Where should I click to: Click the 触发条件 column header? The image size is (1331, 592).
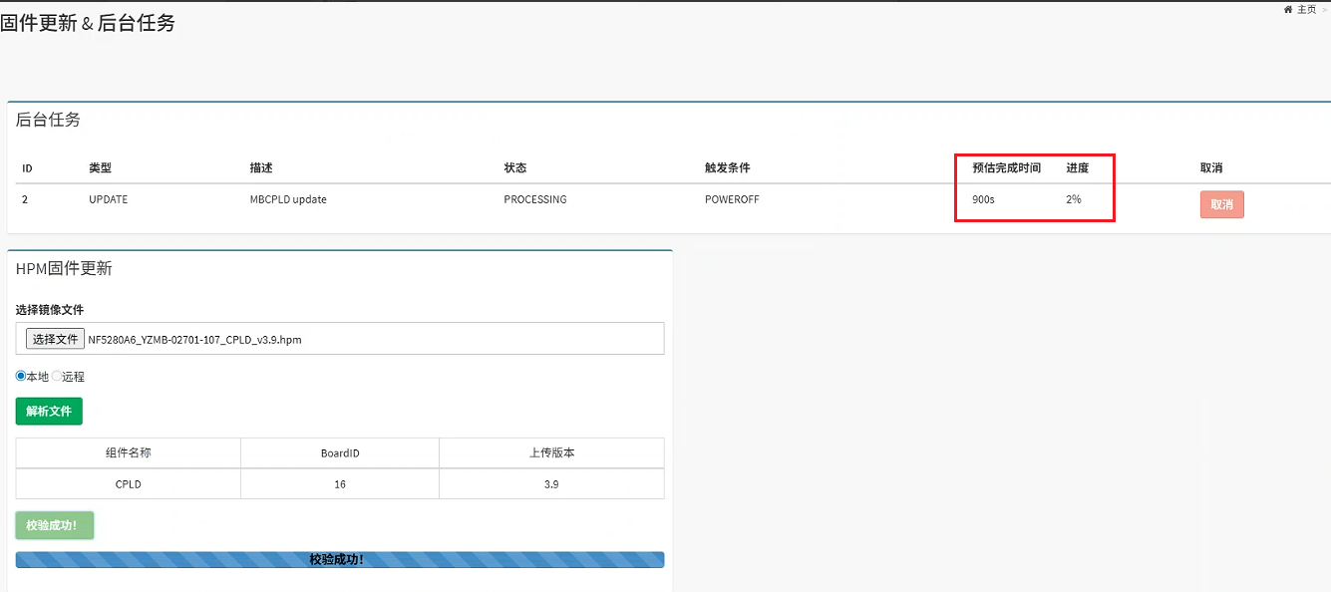point(727,167)
